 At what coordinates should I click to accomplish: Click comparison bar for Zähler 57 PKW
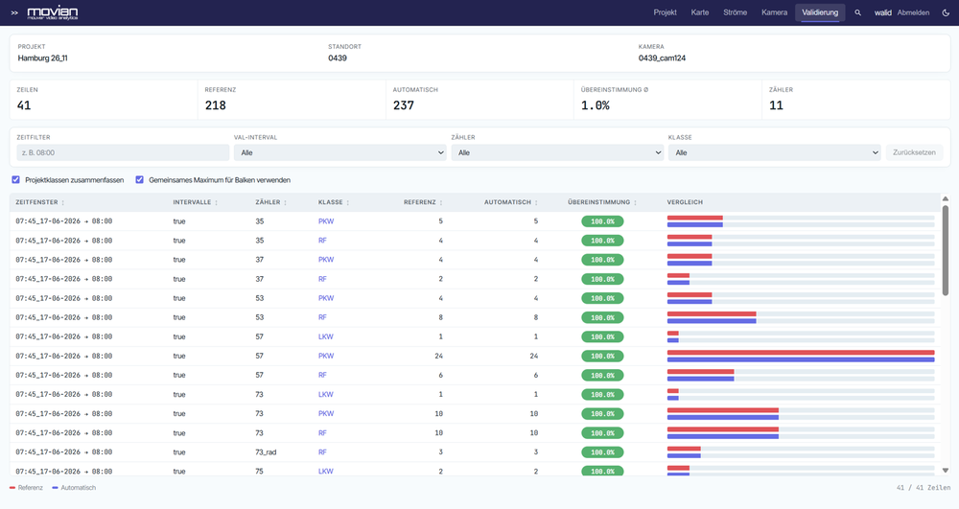click(801, 356)
